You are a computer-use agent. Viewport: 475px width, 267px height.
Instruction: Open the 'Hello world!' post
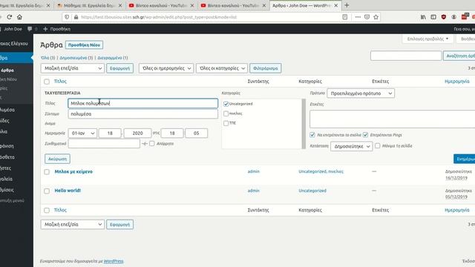(x=68, y=191)
